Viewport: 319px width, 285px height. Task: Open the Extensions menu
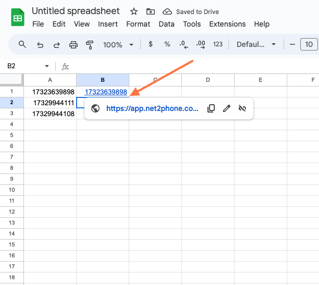(x=227, y=24)
